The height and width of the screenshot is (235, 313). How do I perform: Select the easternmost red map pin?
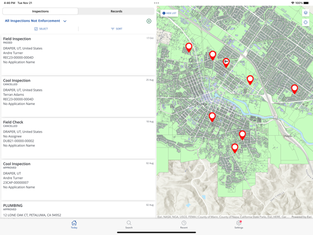tap(294, 89)
